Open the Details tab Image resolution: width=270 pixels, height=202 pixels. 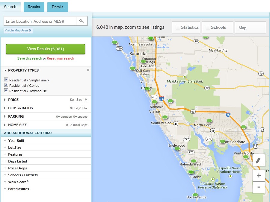click(x=58, y=7)
